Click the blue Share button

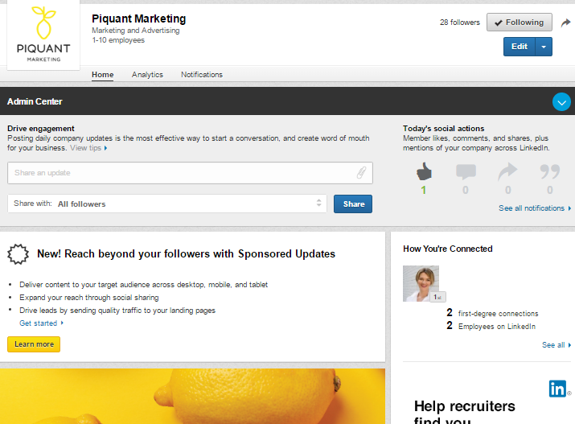(353, 204)
